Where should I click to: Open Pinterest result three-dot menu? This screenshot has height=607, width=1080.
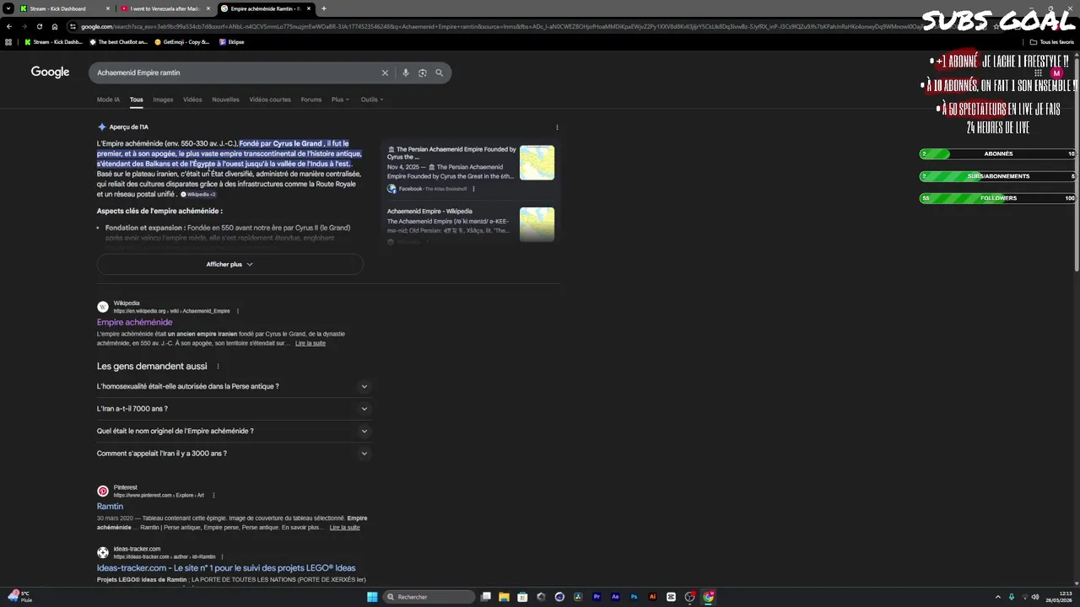pos(213,496)
